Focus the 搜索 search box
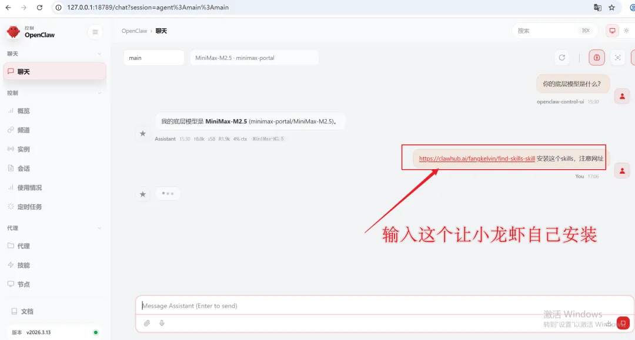 [x=554, y=31]
